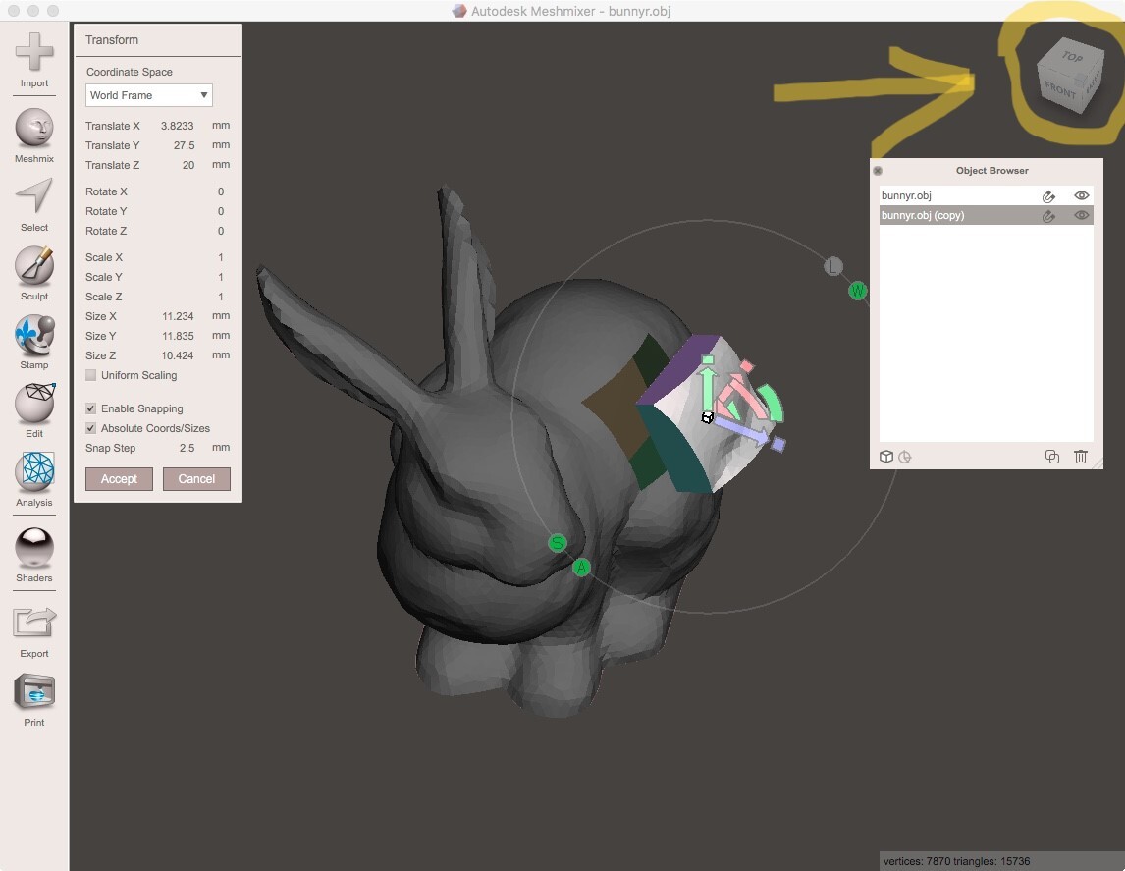Click the green rotation arc handle

pos(772,404)
